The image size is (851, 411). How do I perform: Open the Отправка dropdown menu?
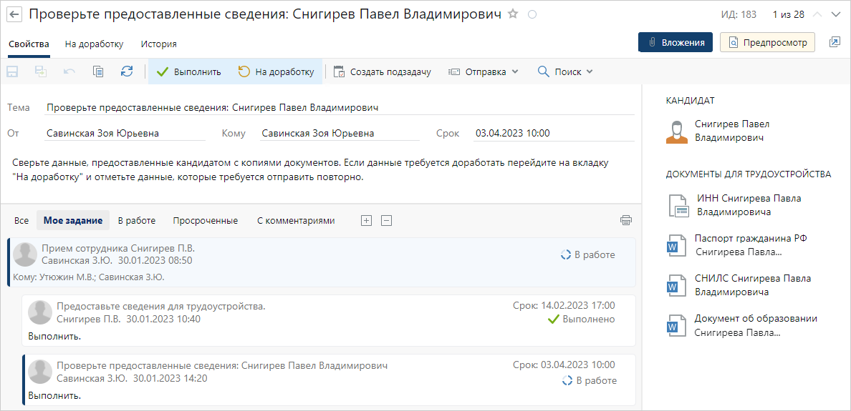tap(483, 71)
